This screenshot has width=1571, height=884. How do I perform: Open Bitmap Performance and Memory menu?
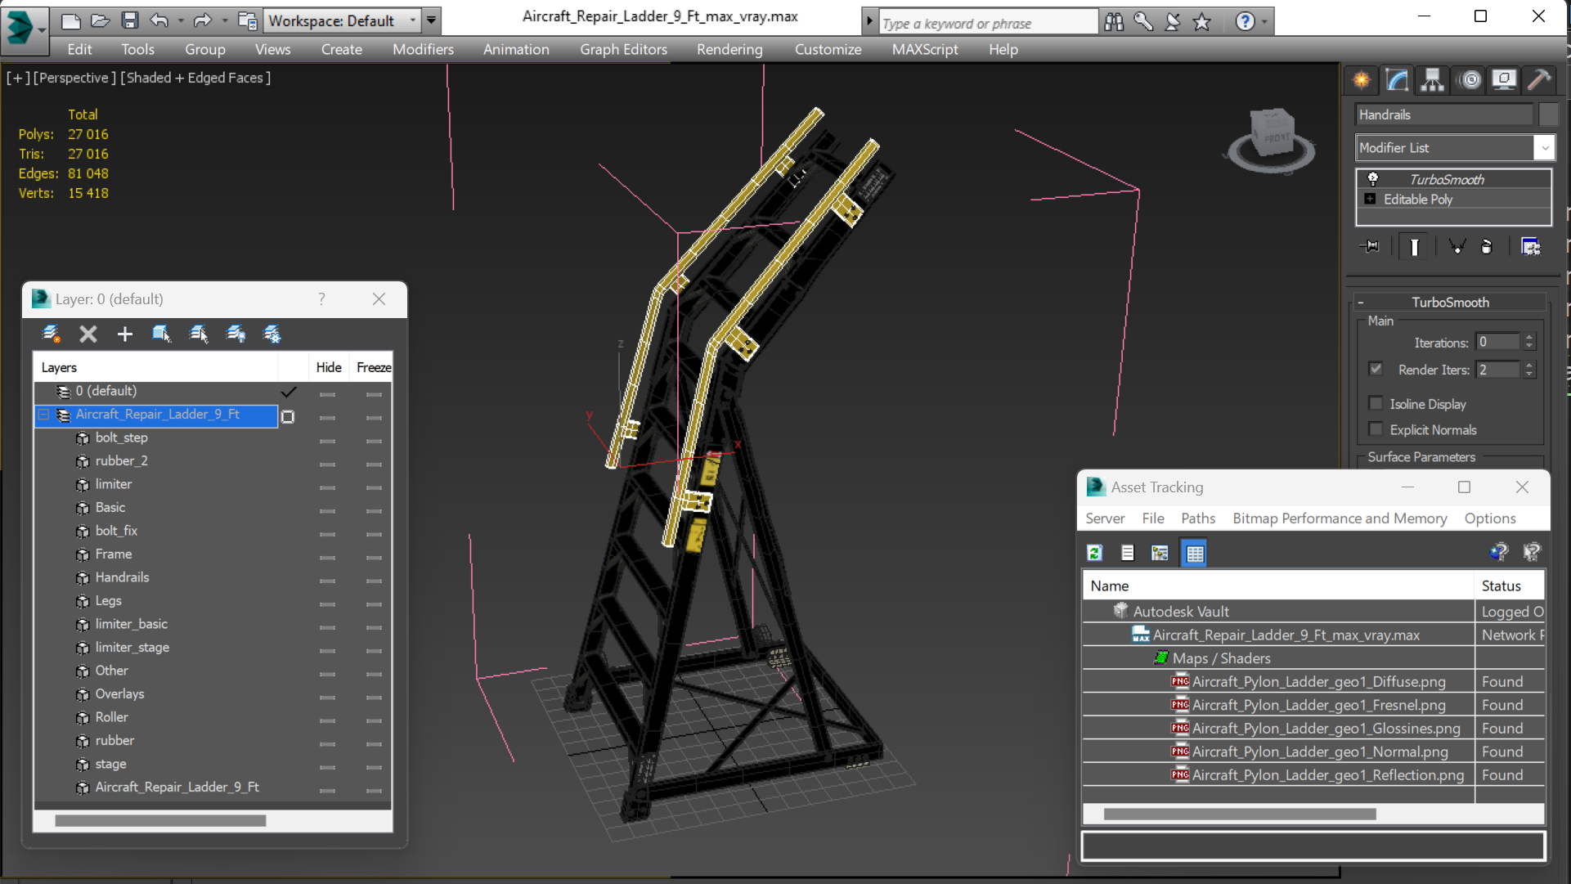tap(1340, 518)
